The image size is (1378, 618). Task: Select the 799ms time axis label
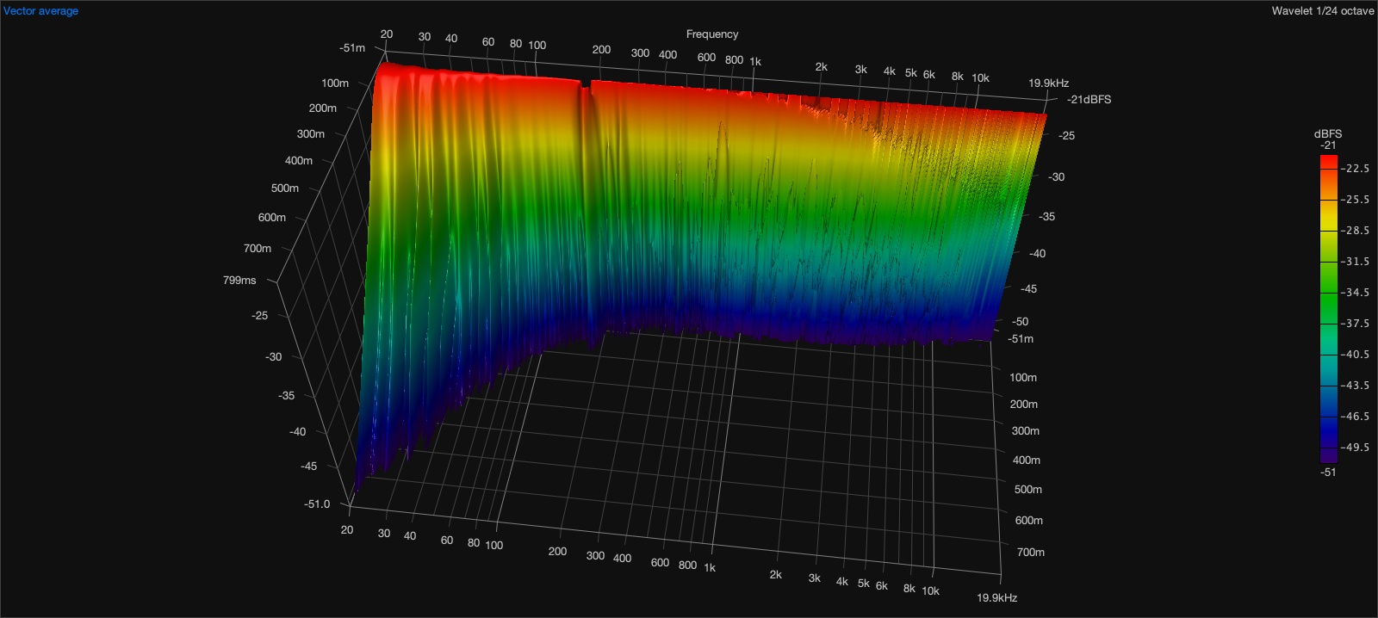point(239,281)
